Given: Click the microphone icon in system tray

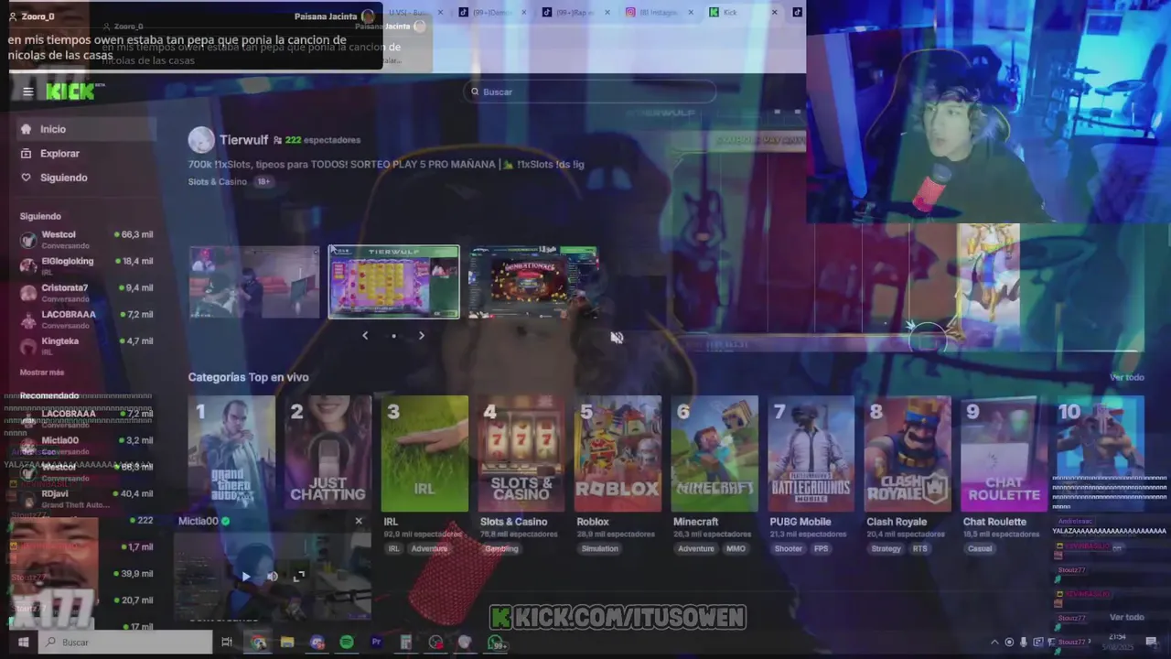Looking at the screenshot, I should pos(1024,643).
